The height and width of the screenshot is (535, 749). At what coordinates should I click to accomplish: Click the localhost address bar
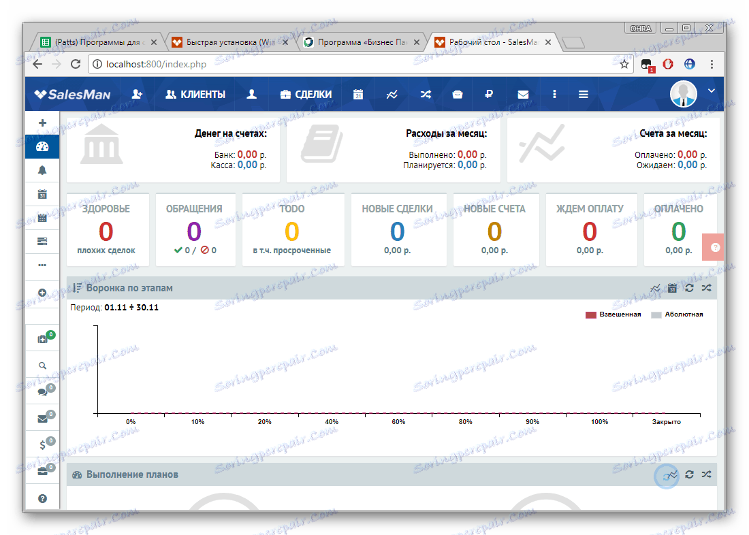[353, 64]
